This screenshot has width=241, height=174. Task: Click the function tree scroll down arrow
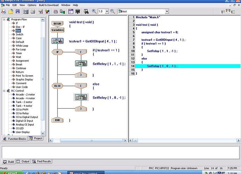[x=43, y=133]
